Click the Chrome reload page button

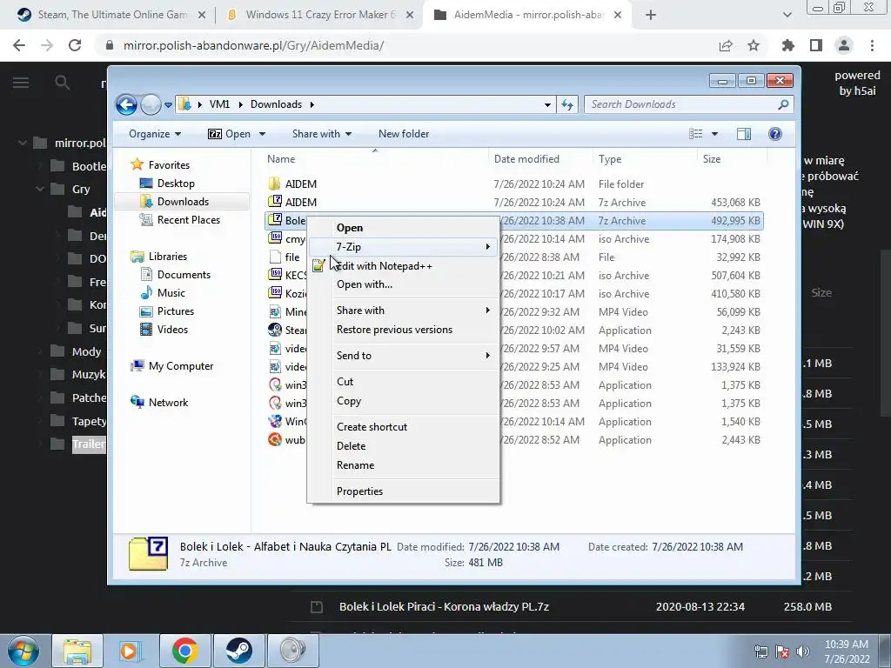(75, 45)
